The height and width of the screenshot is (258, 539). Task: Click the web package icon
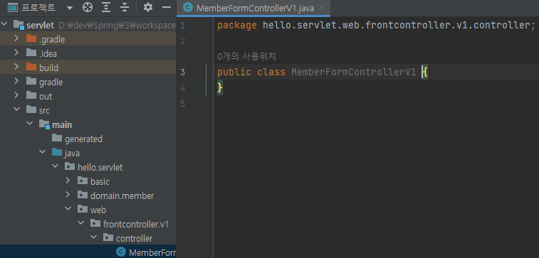pyautogui.click(x=83, y=209)
